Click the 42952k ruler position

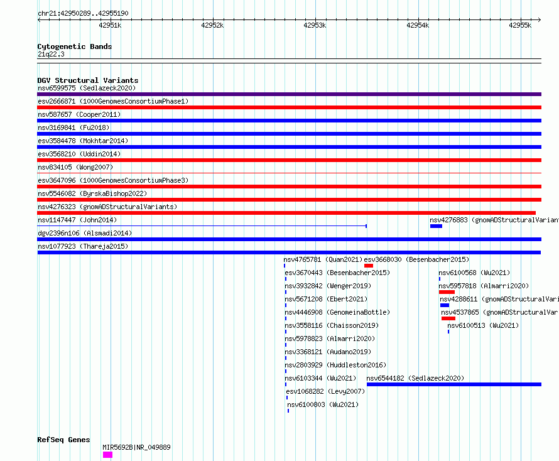[x=212, y=25]
